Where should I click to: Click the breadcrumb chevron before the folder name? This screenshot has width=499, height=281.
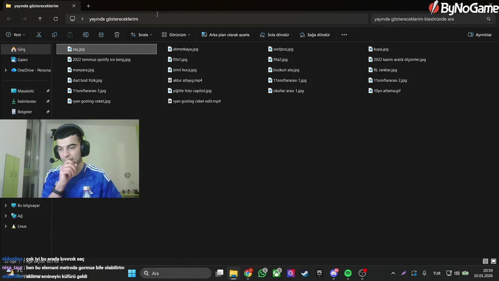[82, 19]
